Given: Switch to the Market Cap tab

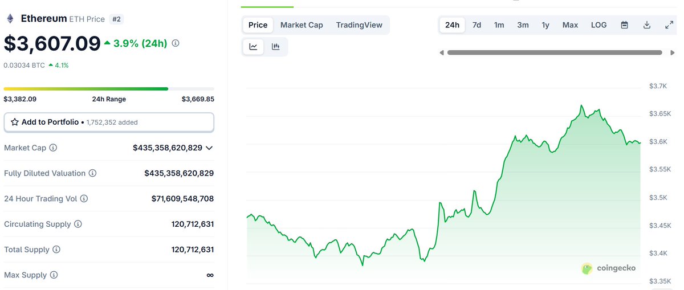Looking at the screenshot, I should 302,25.
